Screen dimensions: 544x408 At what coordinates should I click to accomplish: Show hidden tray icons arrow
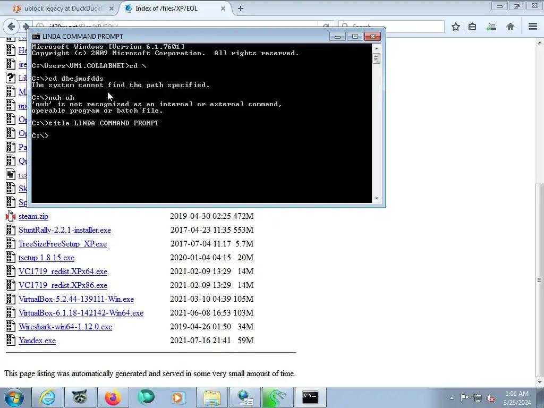pyautogui.click(x=452, y=398)
